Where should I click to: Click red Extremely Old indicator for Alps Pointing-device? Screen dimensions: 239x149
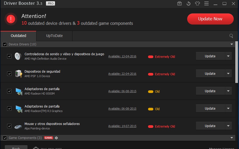pos(151,127)
